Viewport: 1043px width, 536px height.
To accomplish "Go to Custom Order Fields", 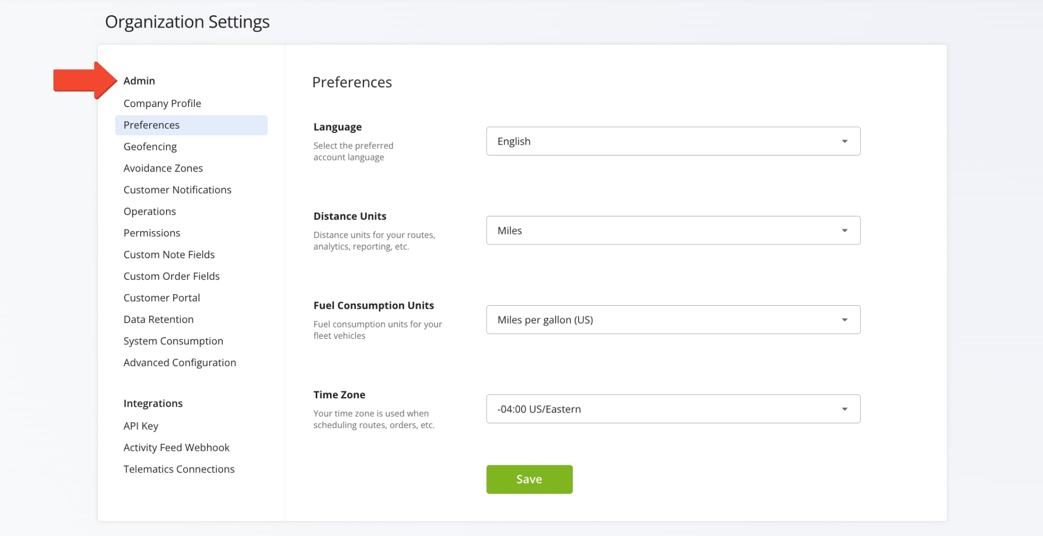I will (x=172, y=276).
